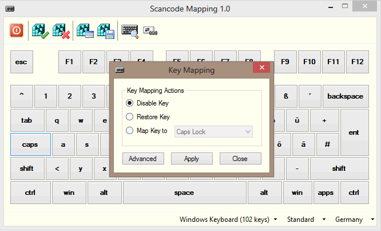Viewport: 381px width, 231px height.
Task: Select the Disable Key radio option
Action: tap(130, 103)
